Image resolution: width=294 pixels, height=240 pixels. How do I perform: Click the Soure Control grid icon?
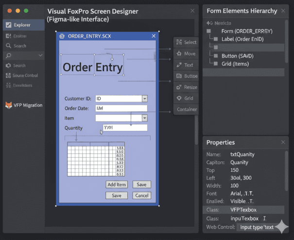(8, 75)
